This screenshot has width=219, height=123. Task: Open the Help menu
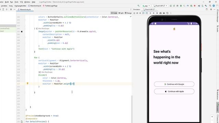[34, 2]
